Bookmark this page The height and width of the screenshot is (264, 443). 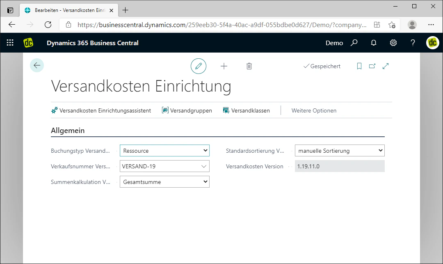[x=359, y=66]
